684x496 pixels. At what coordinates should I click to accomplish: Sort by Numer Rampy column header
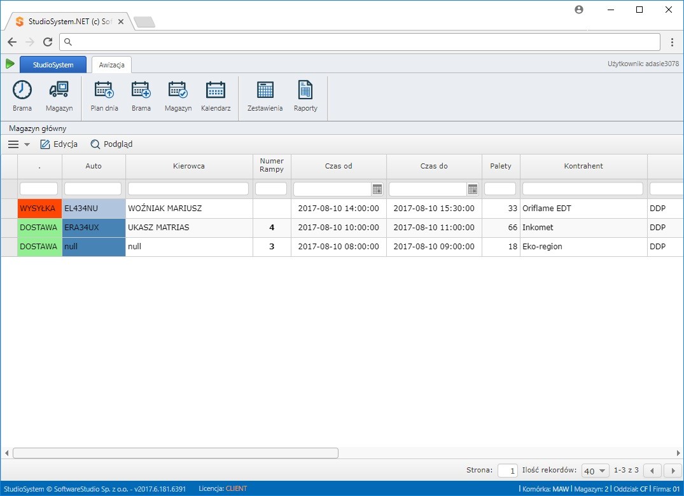coord(272,165)
